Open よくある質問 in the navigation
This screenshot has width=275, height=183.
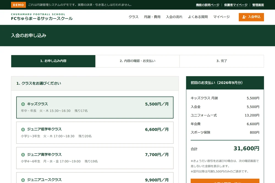click(198, 17)
